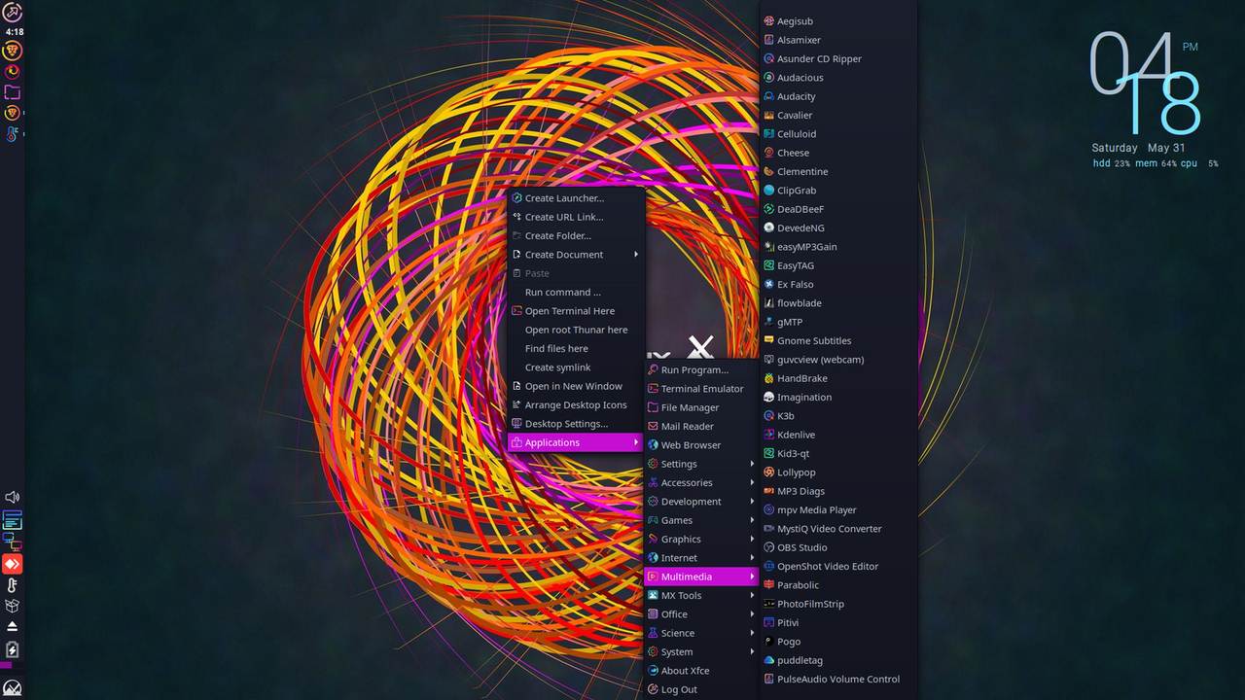Expand the Graphics submenu
This screenshot has height=700, width=1245.
click(x=700, y=539)
